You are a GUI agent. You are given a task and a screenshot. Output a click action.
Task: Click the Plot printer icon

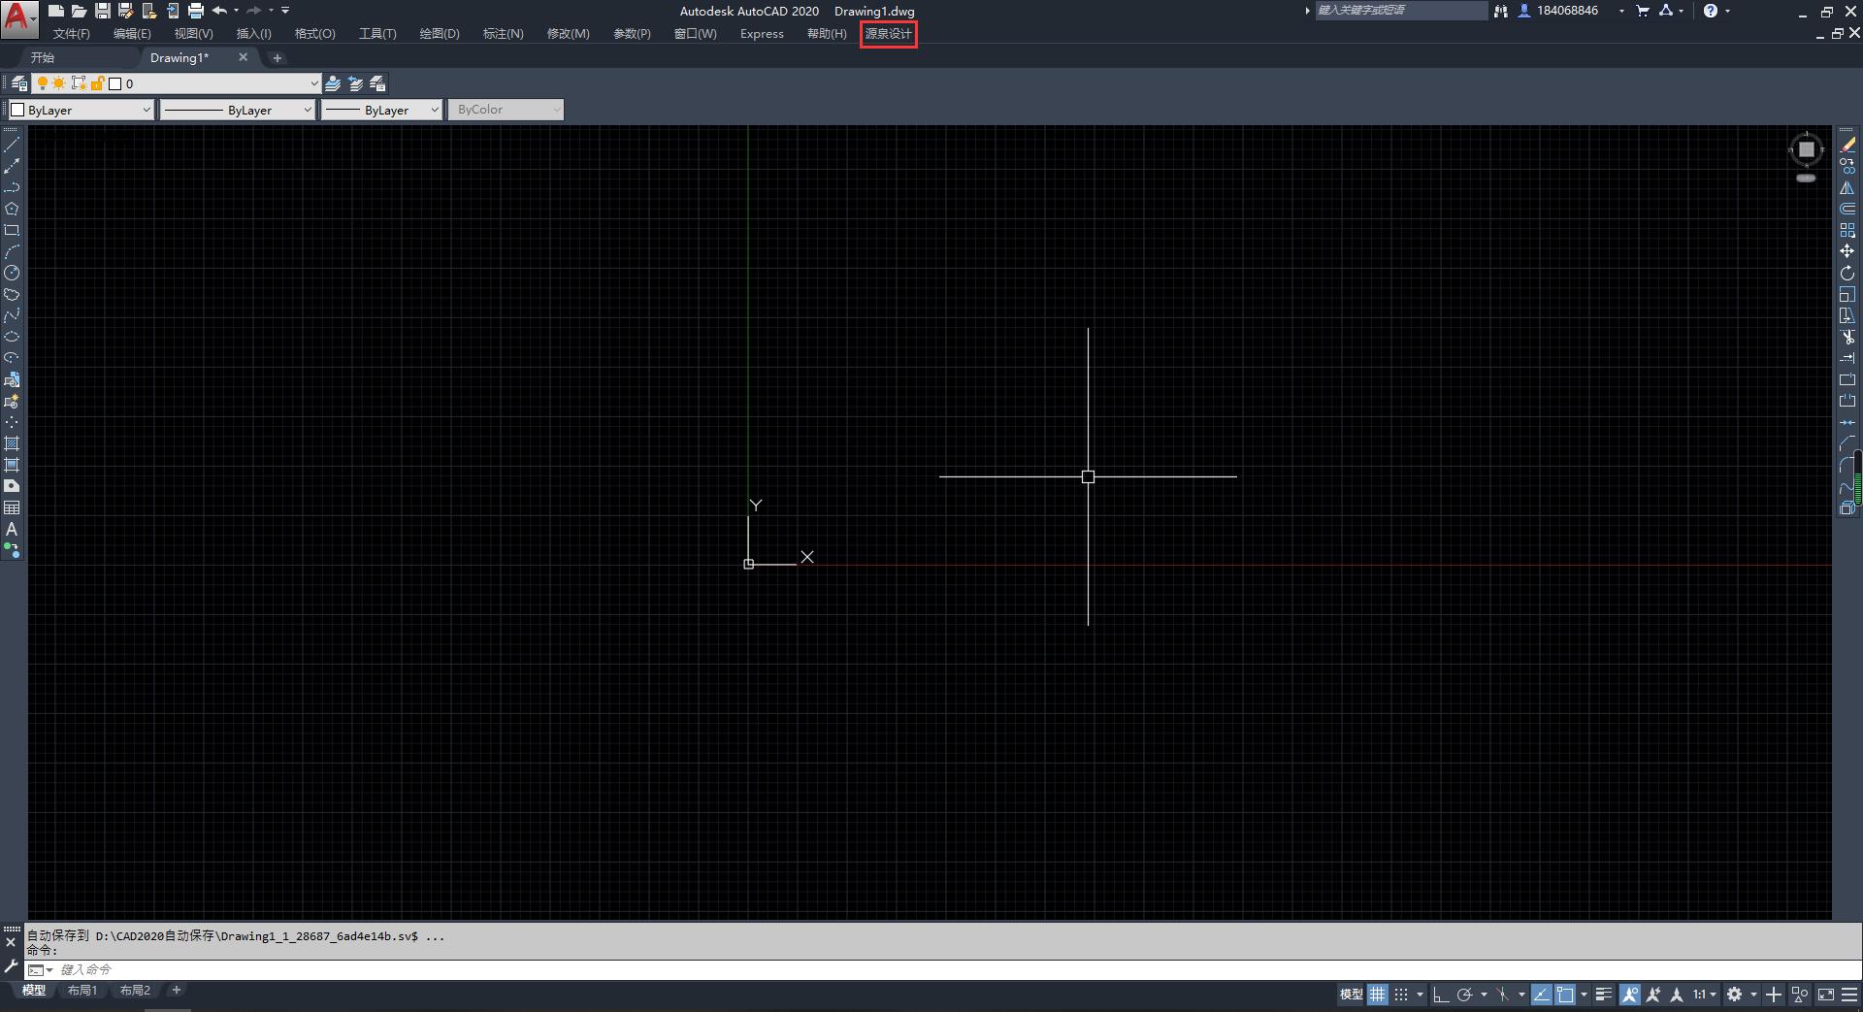tap(196, 11)
